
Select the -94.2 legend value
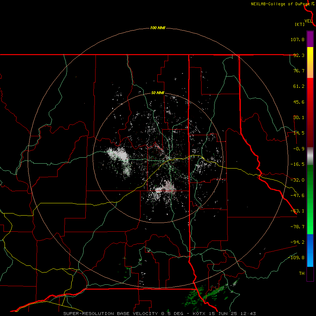click(x=297, y=242)
